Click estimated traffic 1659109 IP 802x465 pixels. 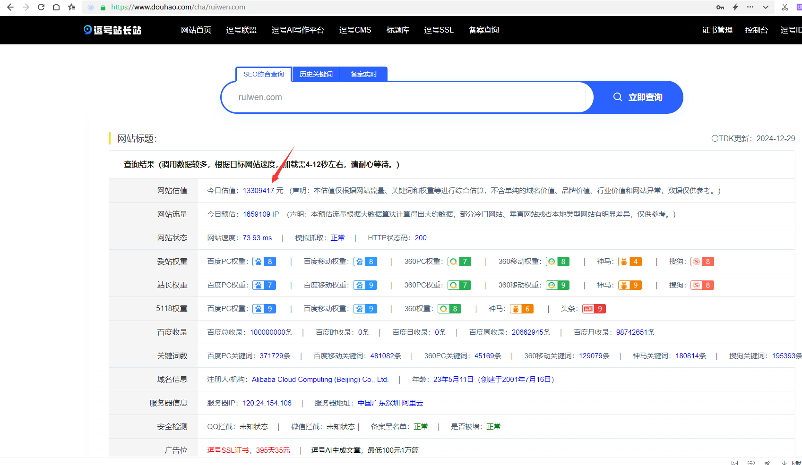point(261,214)
